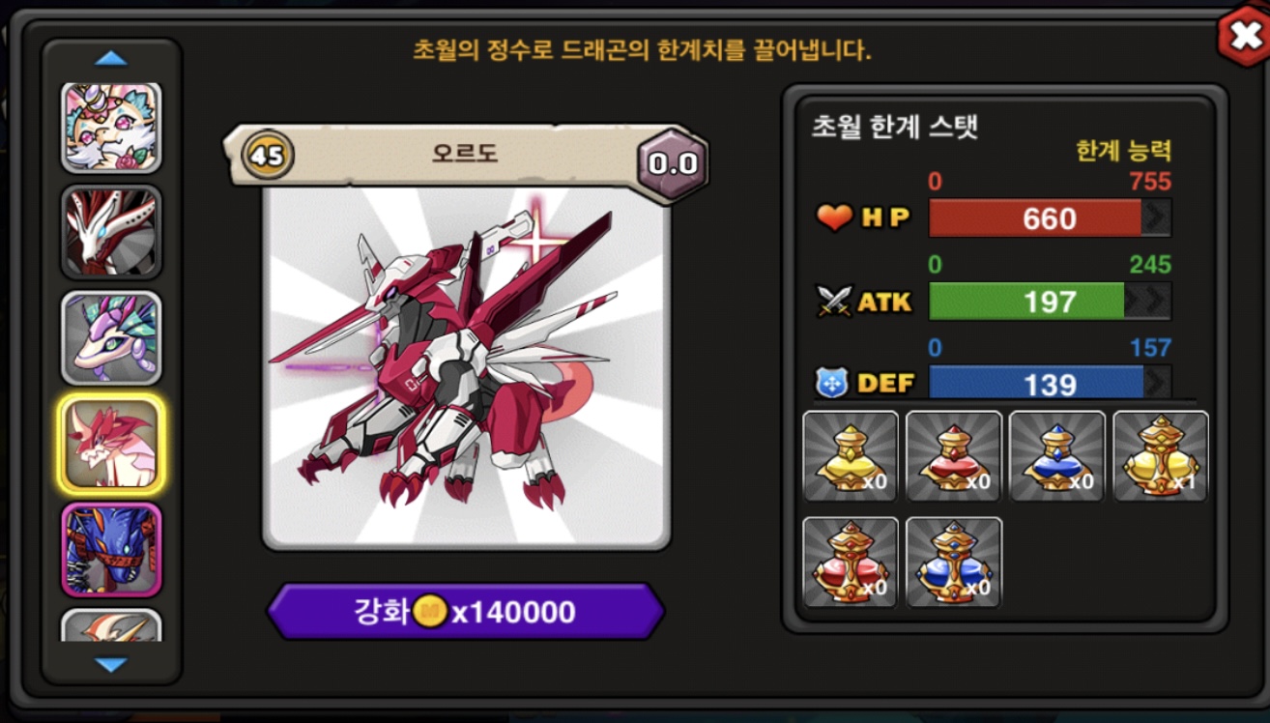Viewport: 1270px width, 723px height.
Task: Select the large ornate blue potion
Action: [954, 563]
